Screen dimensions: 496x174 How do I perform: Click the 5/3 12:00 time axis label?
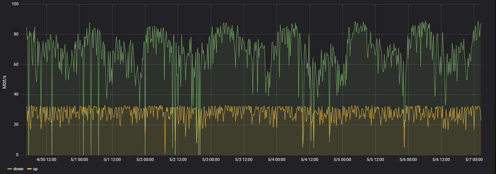pos(244,159)
